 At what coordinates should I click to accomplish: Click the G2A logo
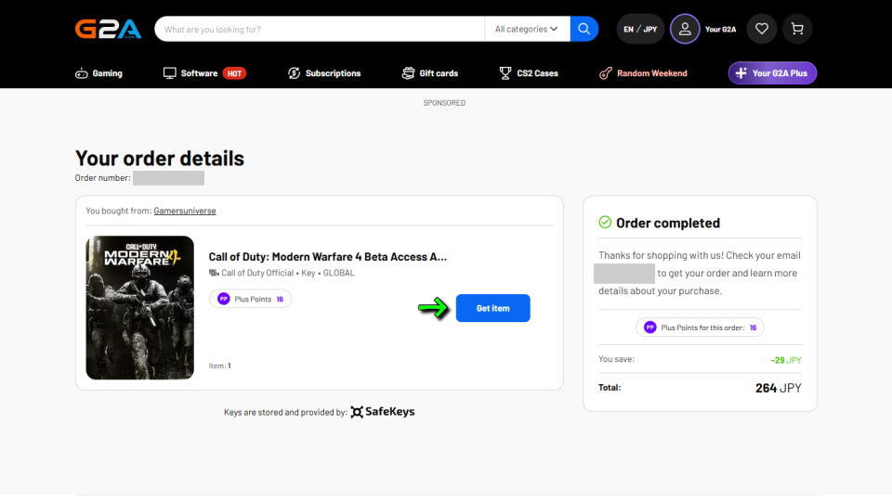(108, 29)
